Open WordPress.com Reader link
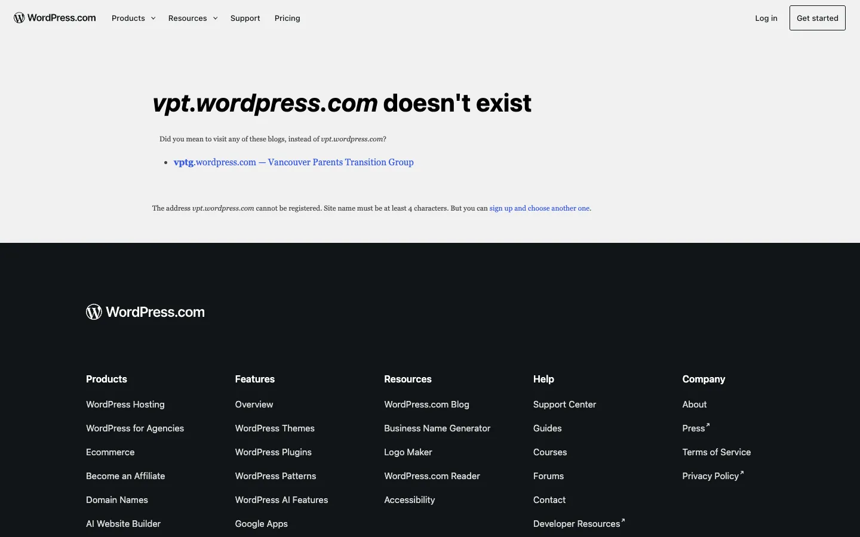The width and height of the screenshot is (860, 537). (432, 476)
